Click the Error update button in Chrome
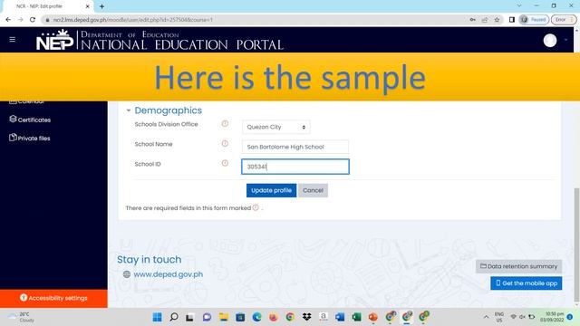 coord(564,20)
